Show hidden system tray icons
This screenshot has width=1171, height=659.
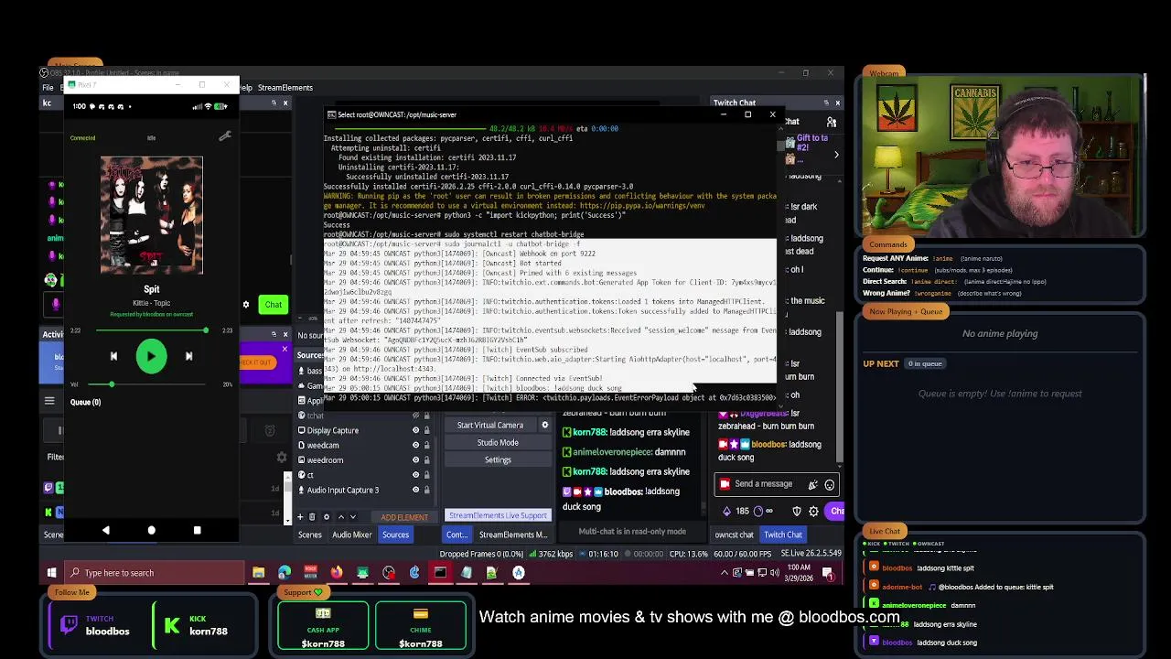pos(725,573)
